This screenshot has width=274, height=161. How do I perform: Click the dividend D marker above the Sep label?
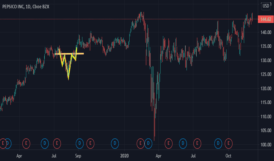[80, 143]
